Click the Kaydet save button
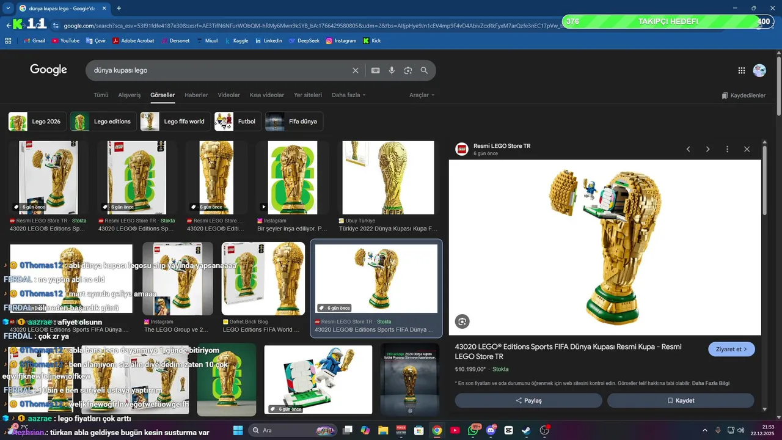 coord(681,400)
